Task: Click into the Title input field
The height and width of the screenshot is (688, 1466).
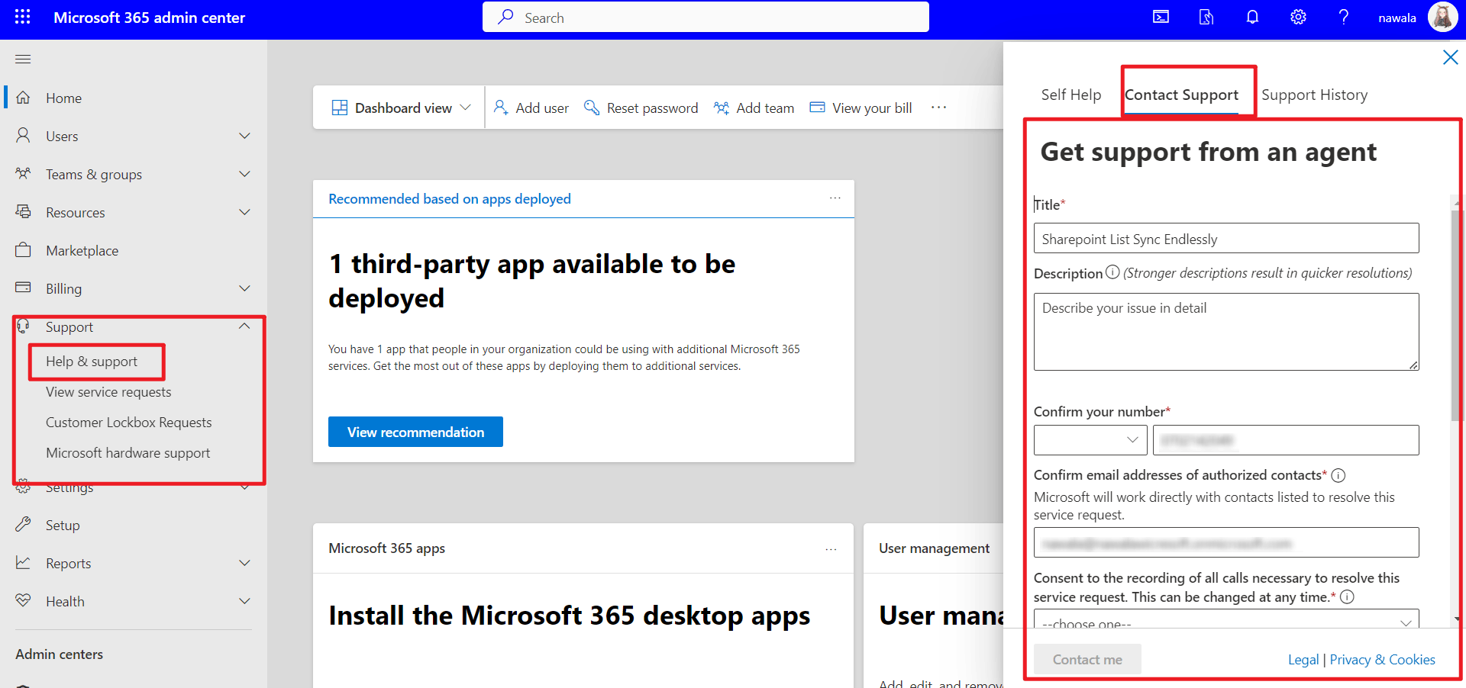Action: click(x=1225, y=238)
